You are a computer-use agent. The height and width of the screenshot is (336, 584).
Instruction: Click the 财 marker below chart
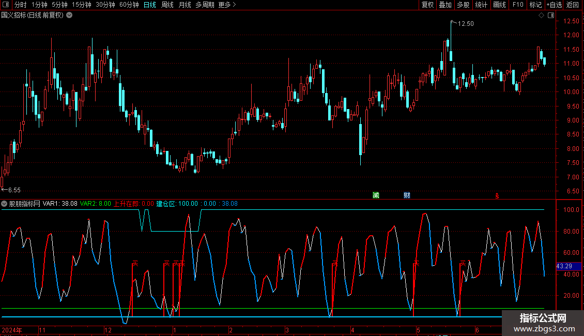(407, 195)
